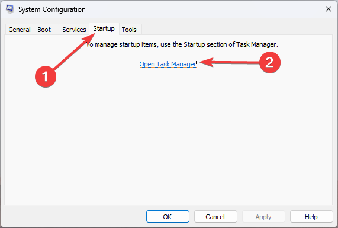Click the red arrow pointing at Task Manager link

pyautogui.click(x=230, y=62)
